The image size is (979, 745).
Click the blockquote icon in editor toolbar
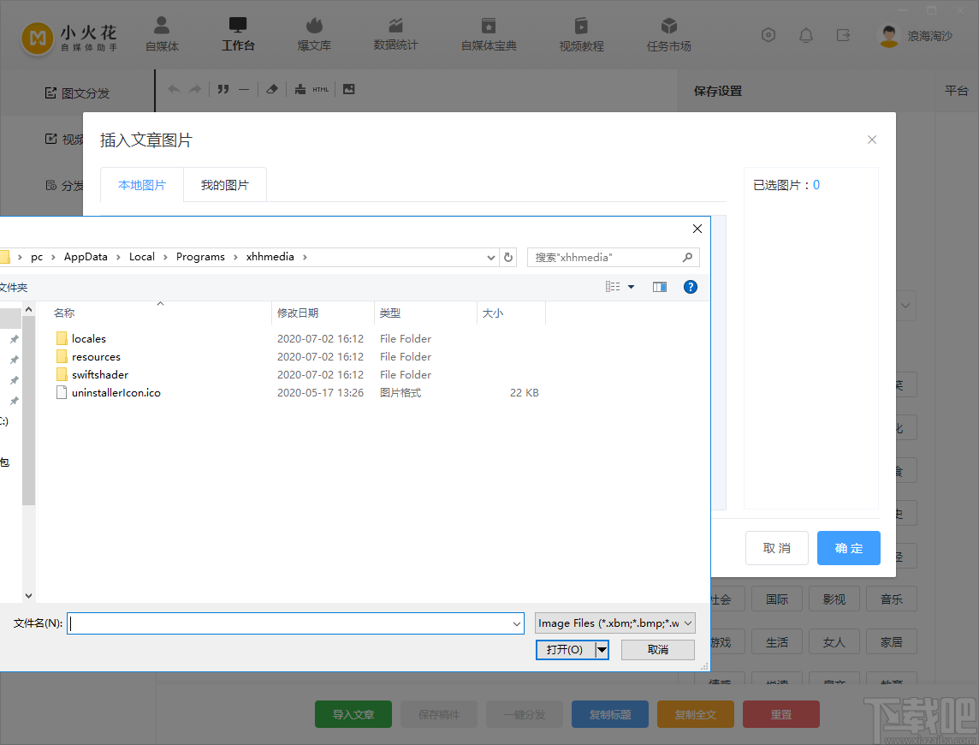coord(222,89)
